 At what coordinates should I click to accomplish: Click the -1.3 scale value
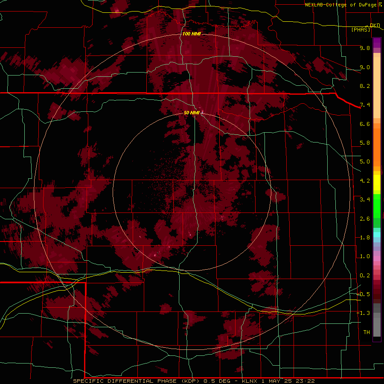click(364, 313)
